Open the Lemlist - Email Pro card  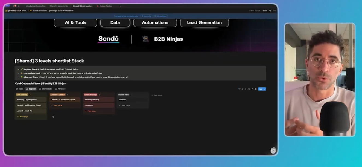tap(31, 111)
